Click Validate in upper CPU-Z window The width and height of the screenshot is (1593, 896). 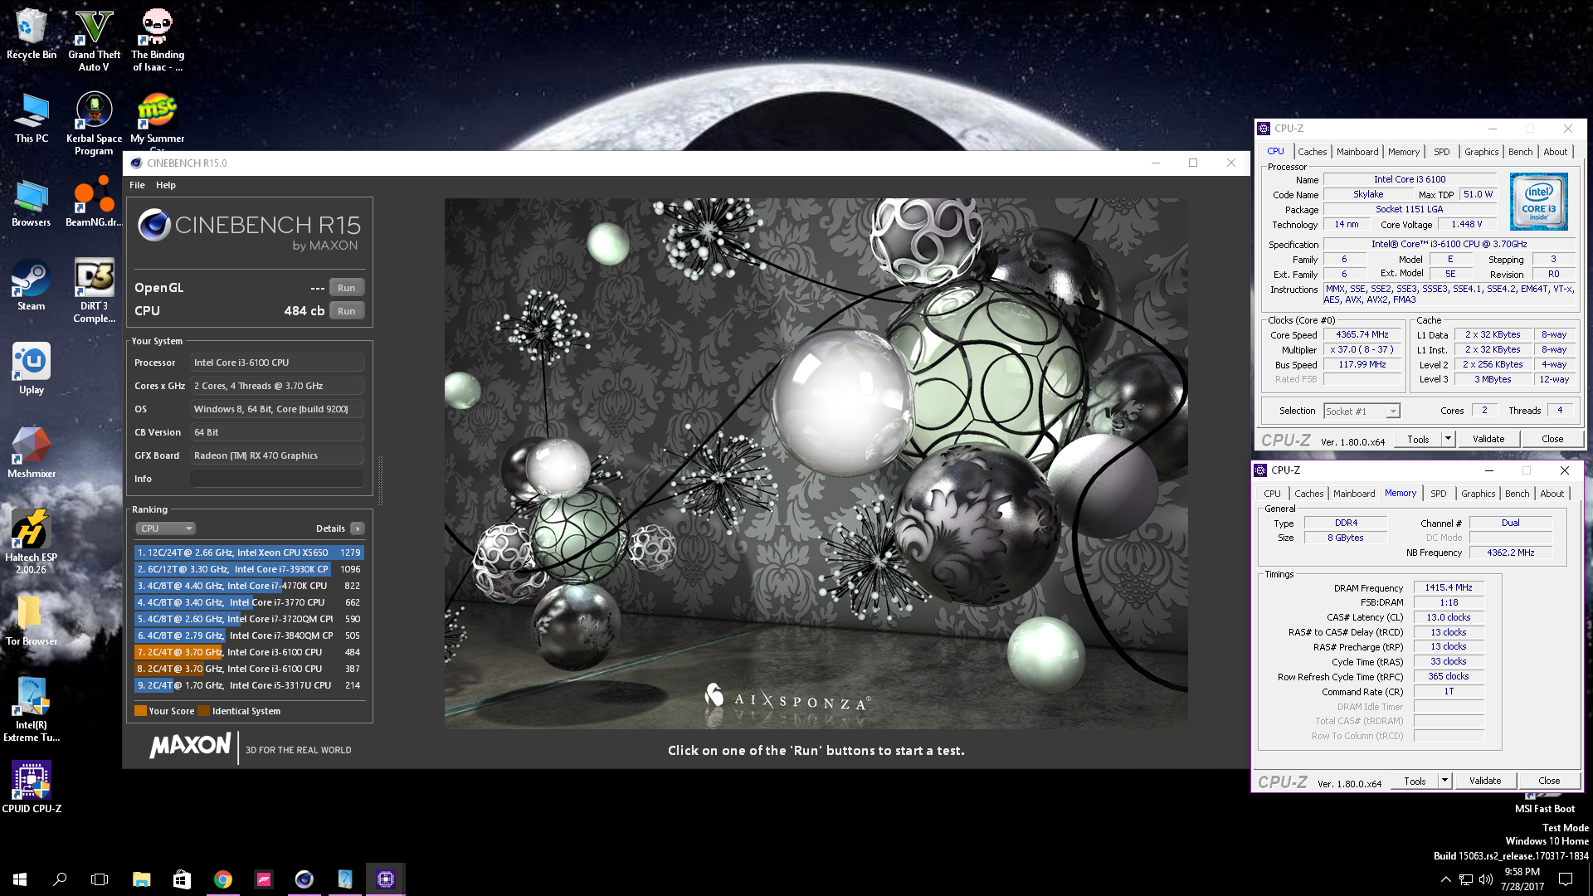click(x=1488, y=439)
